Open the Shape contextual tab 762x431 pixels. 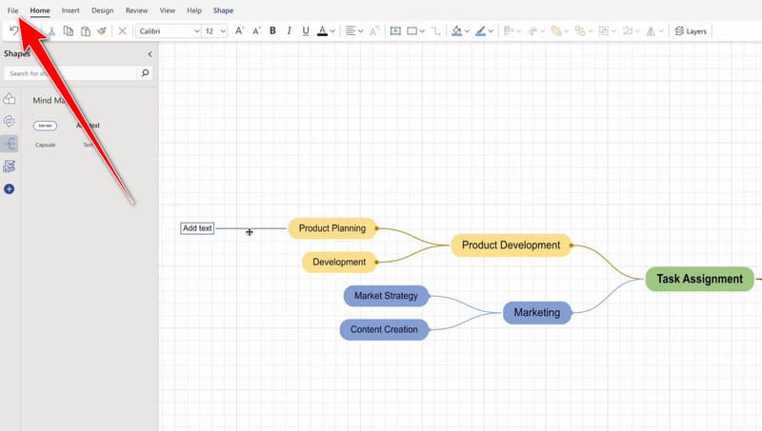(223, 10)
